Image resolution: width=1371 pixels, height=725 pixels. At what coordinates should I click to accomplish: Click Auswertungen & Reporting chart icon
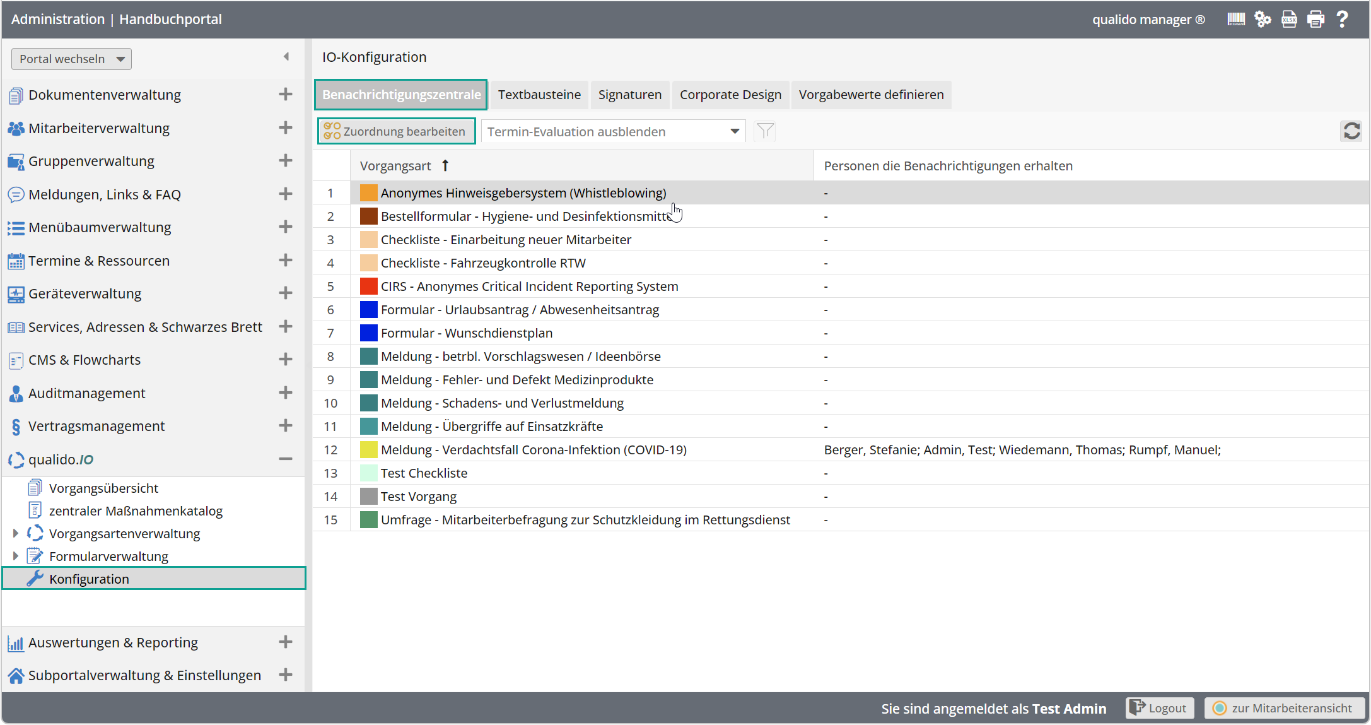[x=16, y=643]
